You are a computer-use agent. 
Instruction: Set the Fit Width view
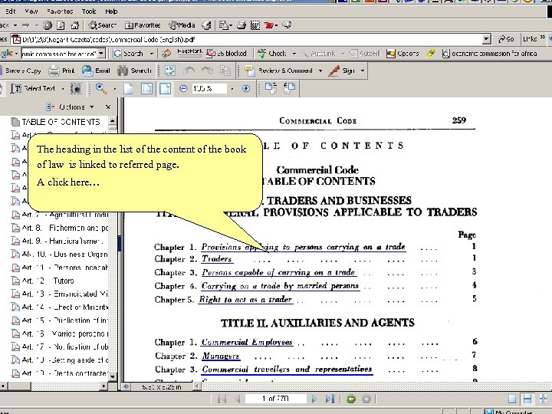[x=165, y=88]
